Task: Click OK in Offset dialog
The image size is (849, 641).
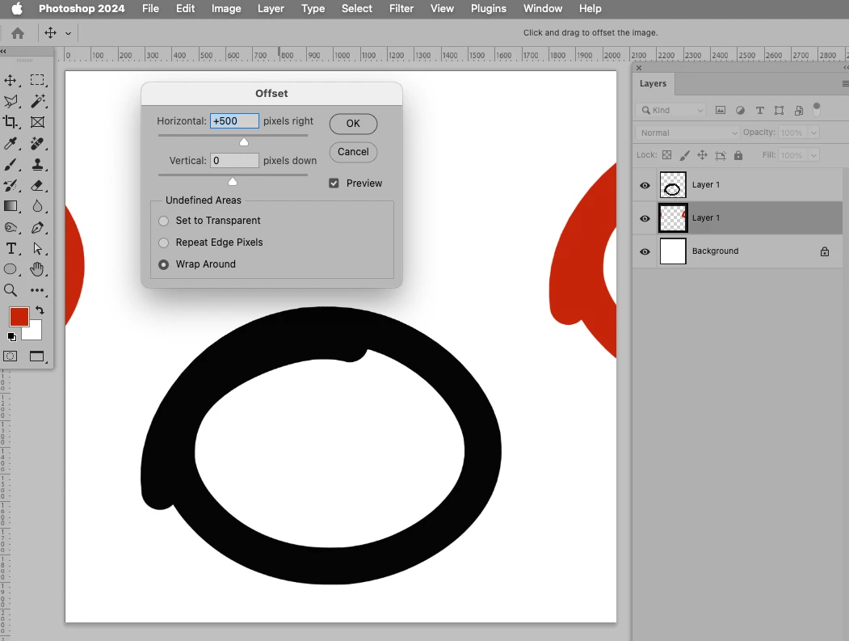Action: click(353, 124)
